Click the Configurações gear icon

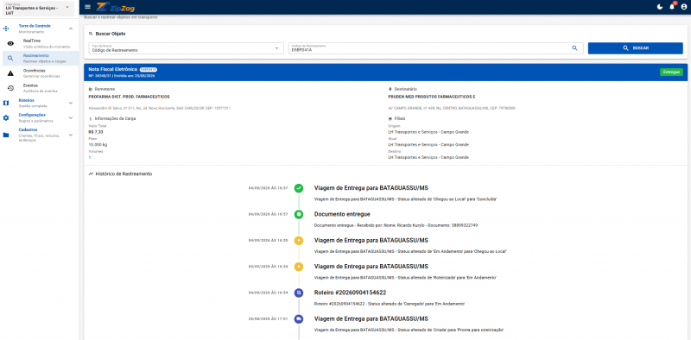coord(6,117)
